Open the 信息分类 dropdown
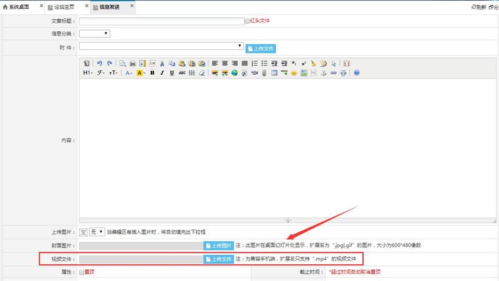The height and width of the screenshot is (281, 499). pos(95,34)
